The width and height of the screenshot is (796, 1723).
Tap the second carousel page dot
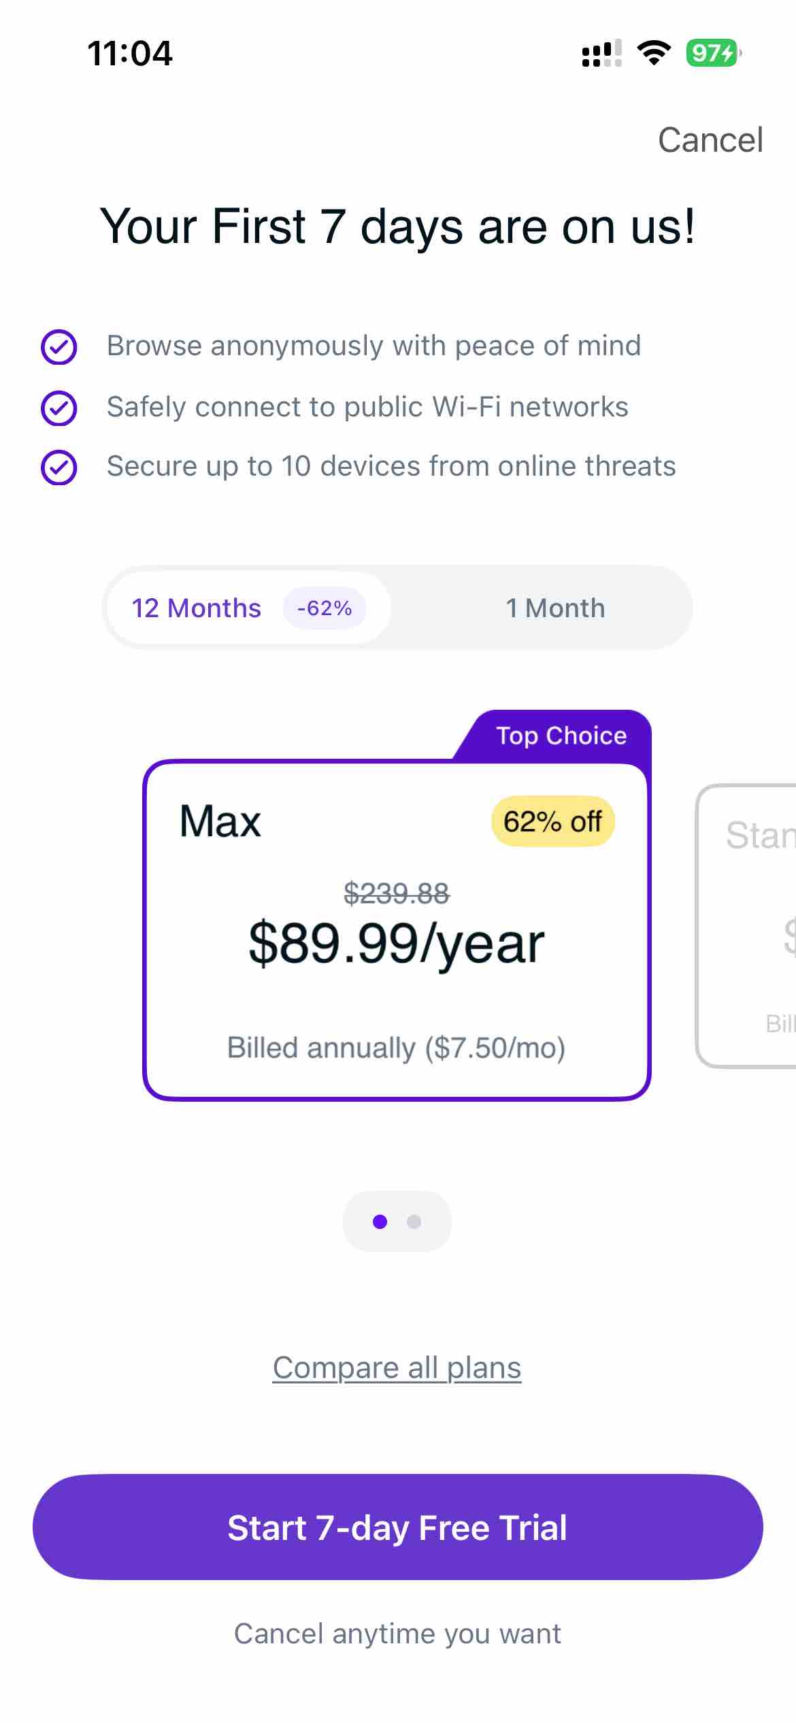coord(414,1221)
